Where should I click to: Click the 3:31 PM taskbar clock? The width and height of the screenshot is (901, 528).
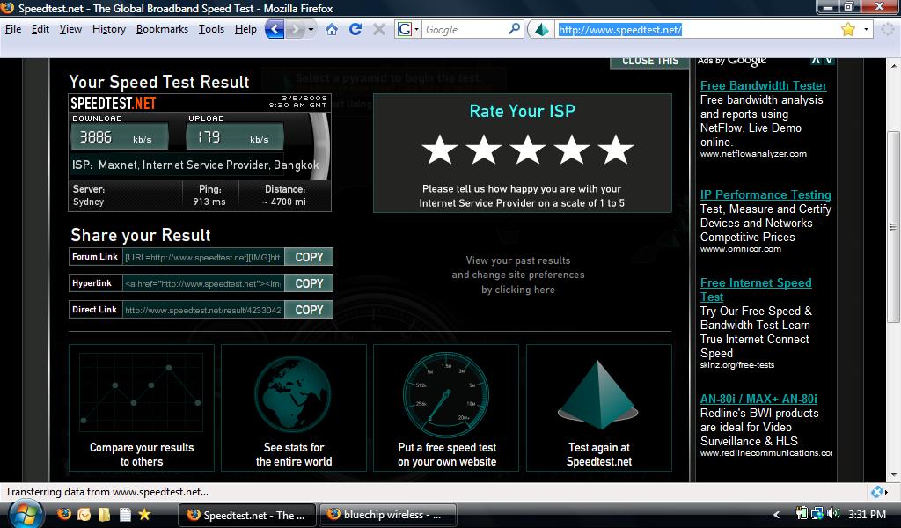pos(867,514)
